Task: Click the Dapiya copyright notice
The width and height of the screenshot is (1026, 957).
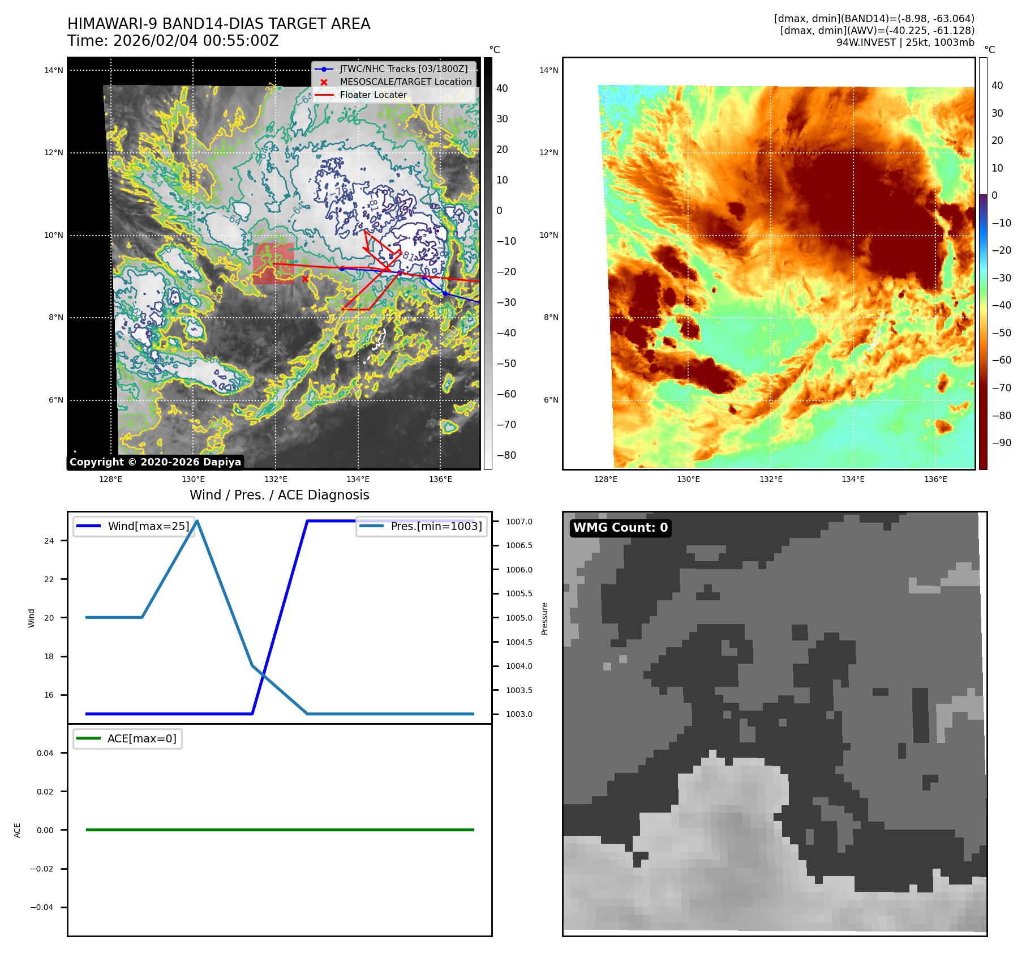Action: click(x=155, y=462)
